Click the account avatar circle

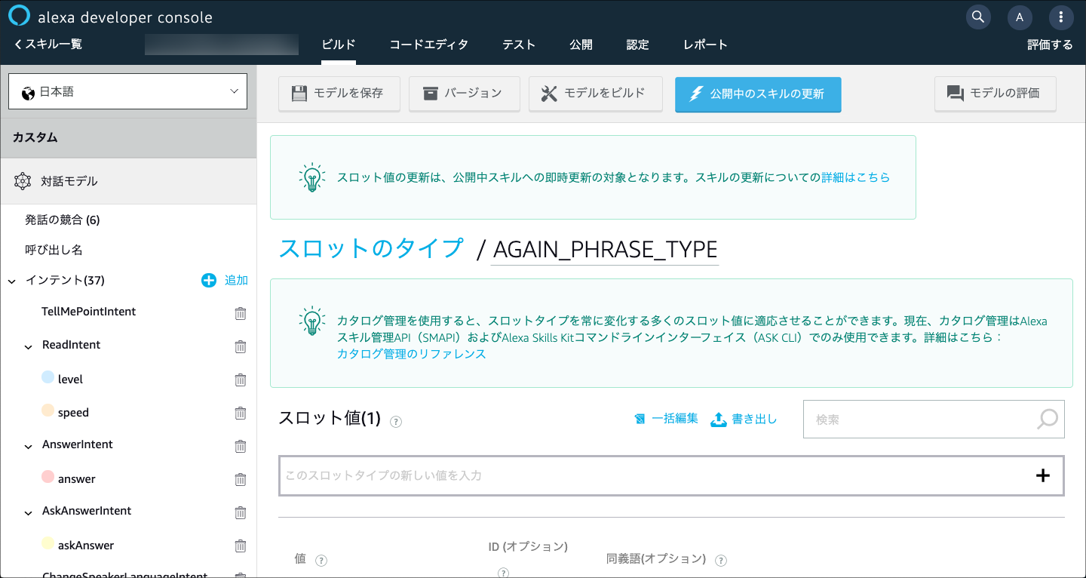[1020, 17]
